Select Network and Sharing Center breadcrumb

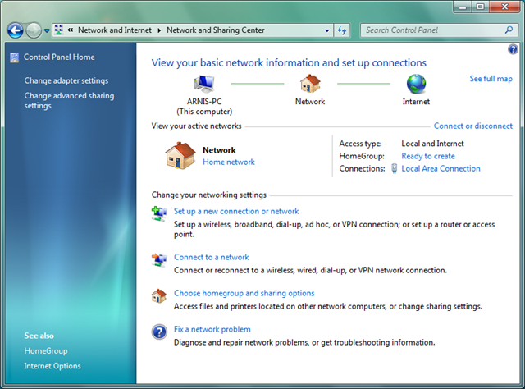[x=216, y=30]
